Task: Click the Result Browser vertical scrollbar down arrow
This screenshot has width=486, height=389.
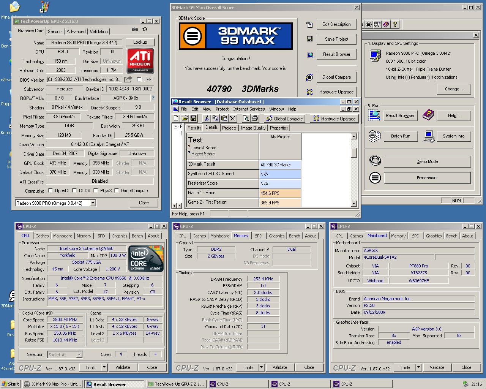Action: click(x=354, y=204)
